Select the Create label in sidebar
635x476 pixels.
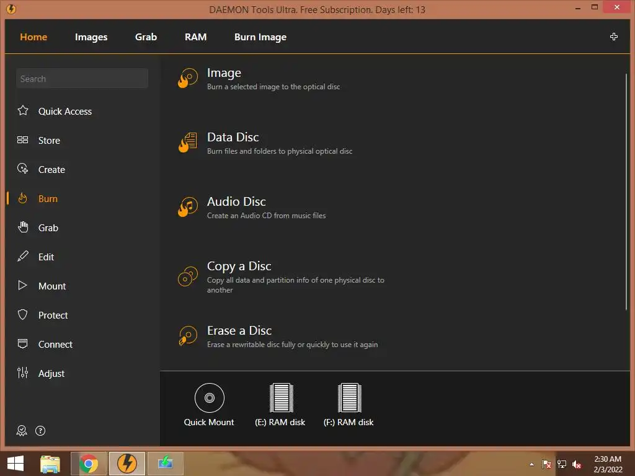point(51,170)
